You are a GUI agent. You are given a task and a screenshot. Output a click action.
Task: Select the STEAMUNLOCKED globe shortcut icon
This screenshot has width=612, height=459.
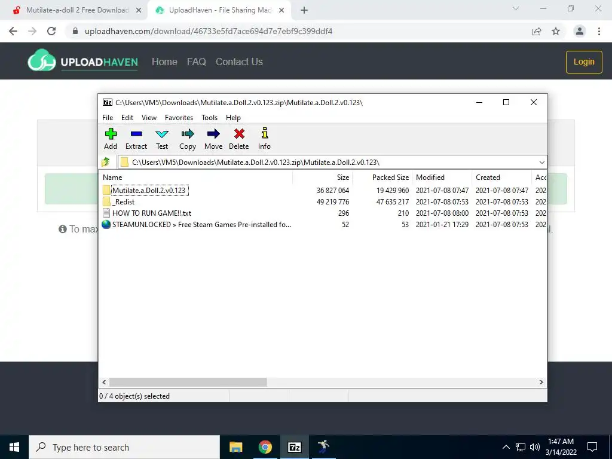[106, 225]
